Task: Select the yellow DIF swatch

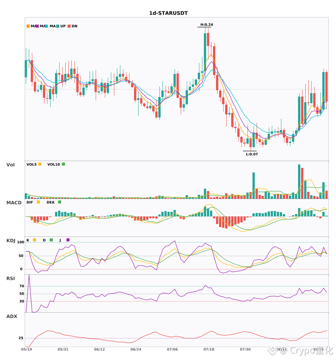Action: (38, 202)
